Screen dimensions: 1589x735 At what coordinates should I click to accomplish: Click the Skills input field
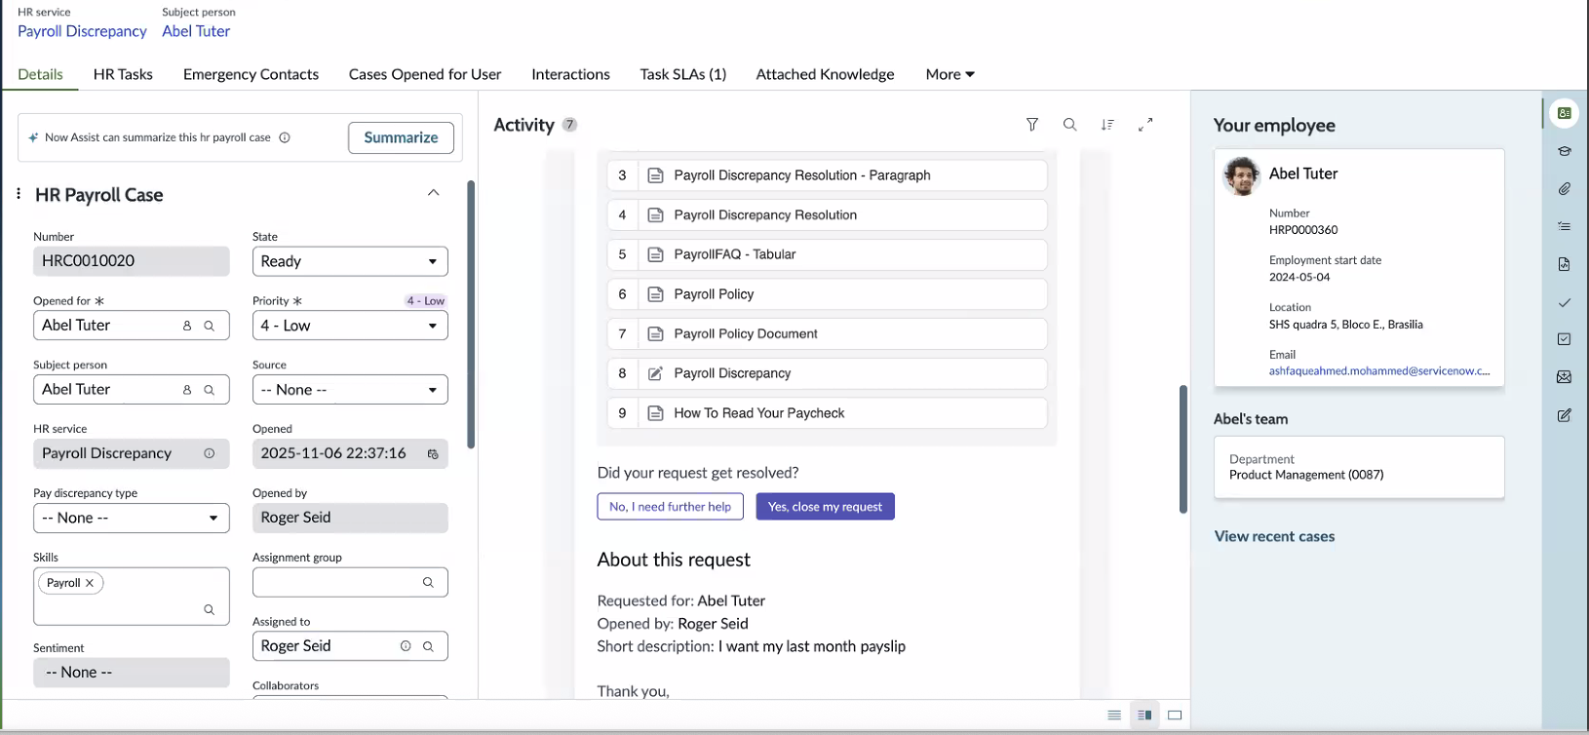(x=132, y=597)
